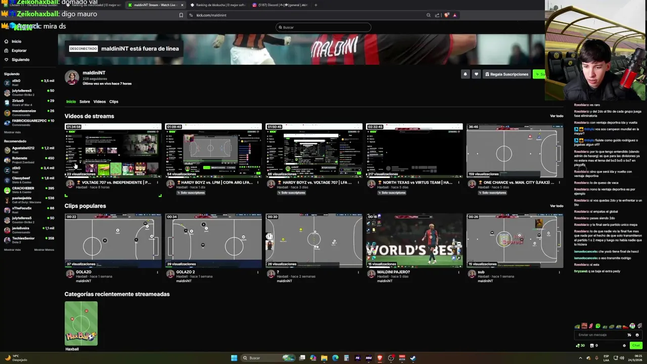Open HARDY BOYZ vs. VOLTAGE 707 thumbnail

tap(314, 150)
